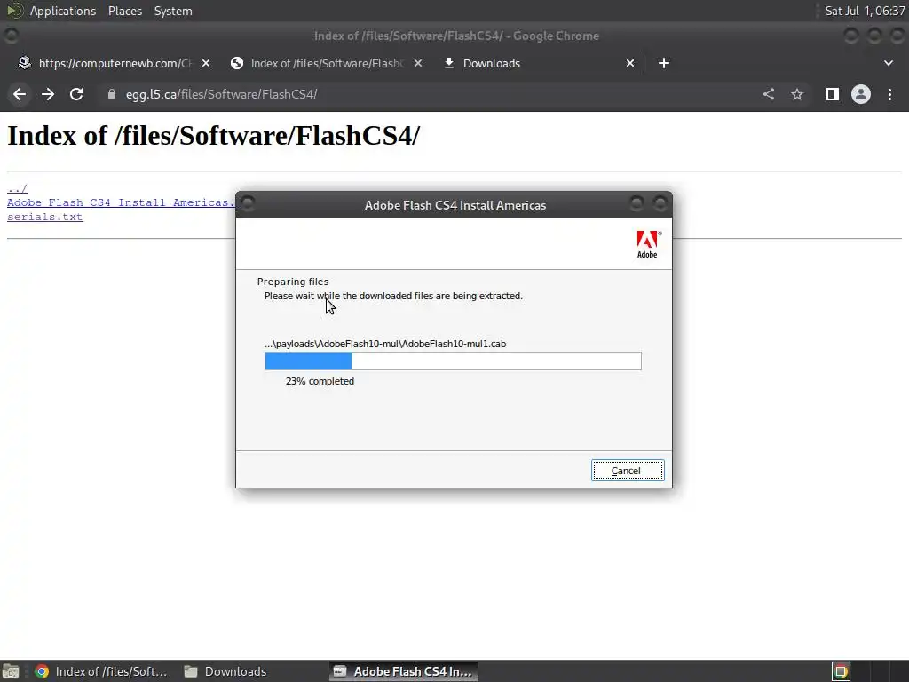The image size is (909, 682).
Task: Select the 23% completed text
Action: pos(320,381)
